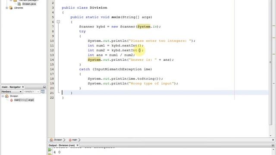Click 'public static void main' on line 5
The image size is (276, 155).
click(95, 17)
